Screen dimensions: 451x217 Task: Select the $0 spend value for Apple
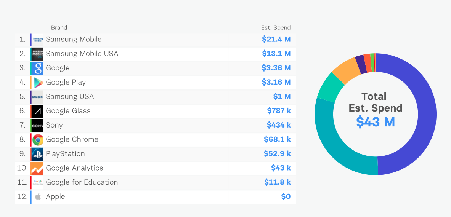tap(286, 196)
